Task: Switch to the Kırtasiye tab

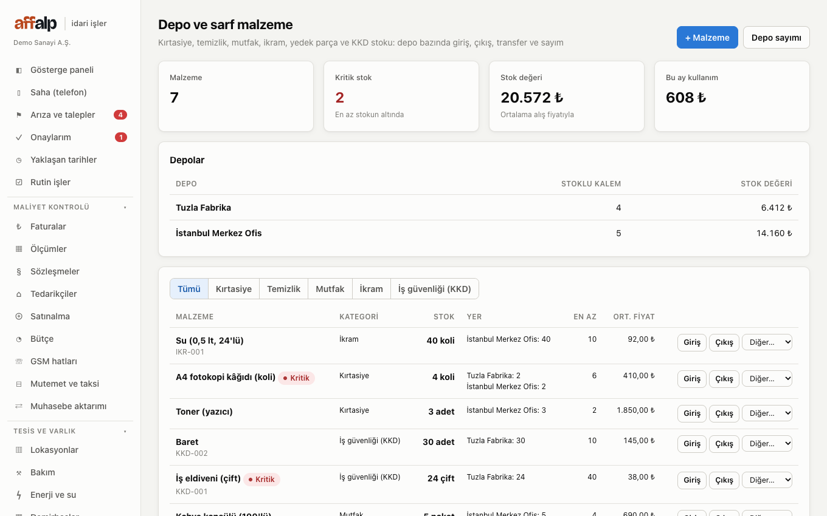Action: 234,289
